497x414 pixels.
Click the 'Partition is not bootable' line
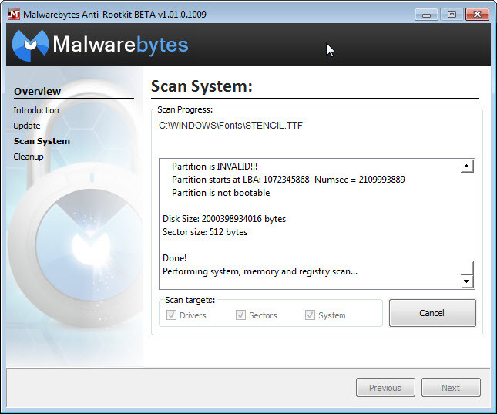tap(221, 193)
